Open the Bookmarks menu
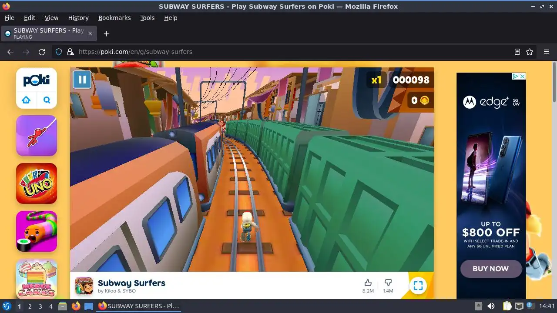Screen dimensions: 557x313 pyautogui.click(x=114, y=18)
